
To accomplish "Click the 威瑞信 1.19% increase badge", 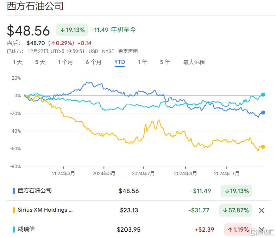I will click(238, 230).
